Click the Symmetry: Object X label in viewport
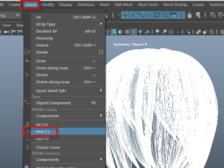This screenshot has height=168, width=224. [x=130, y=44]
